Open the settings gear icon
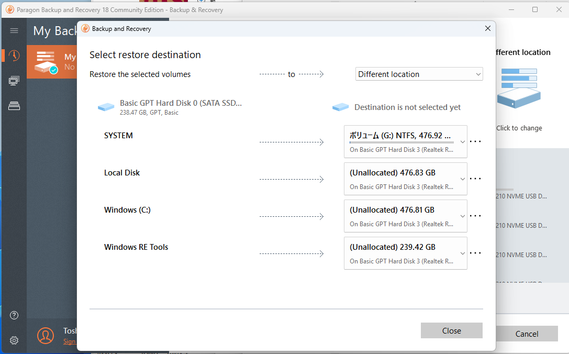This screenshot has height=354, width=569. click(14, 340)
